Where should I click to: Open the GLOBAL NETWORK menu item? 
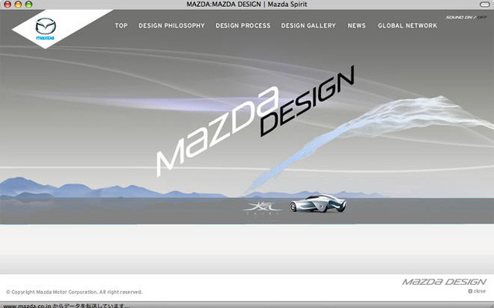coord(408,25)
